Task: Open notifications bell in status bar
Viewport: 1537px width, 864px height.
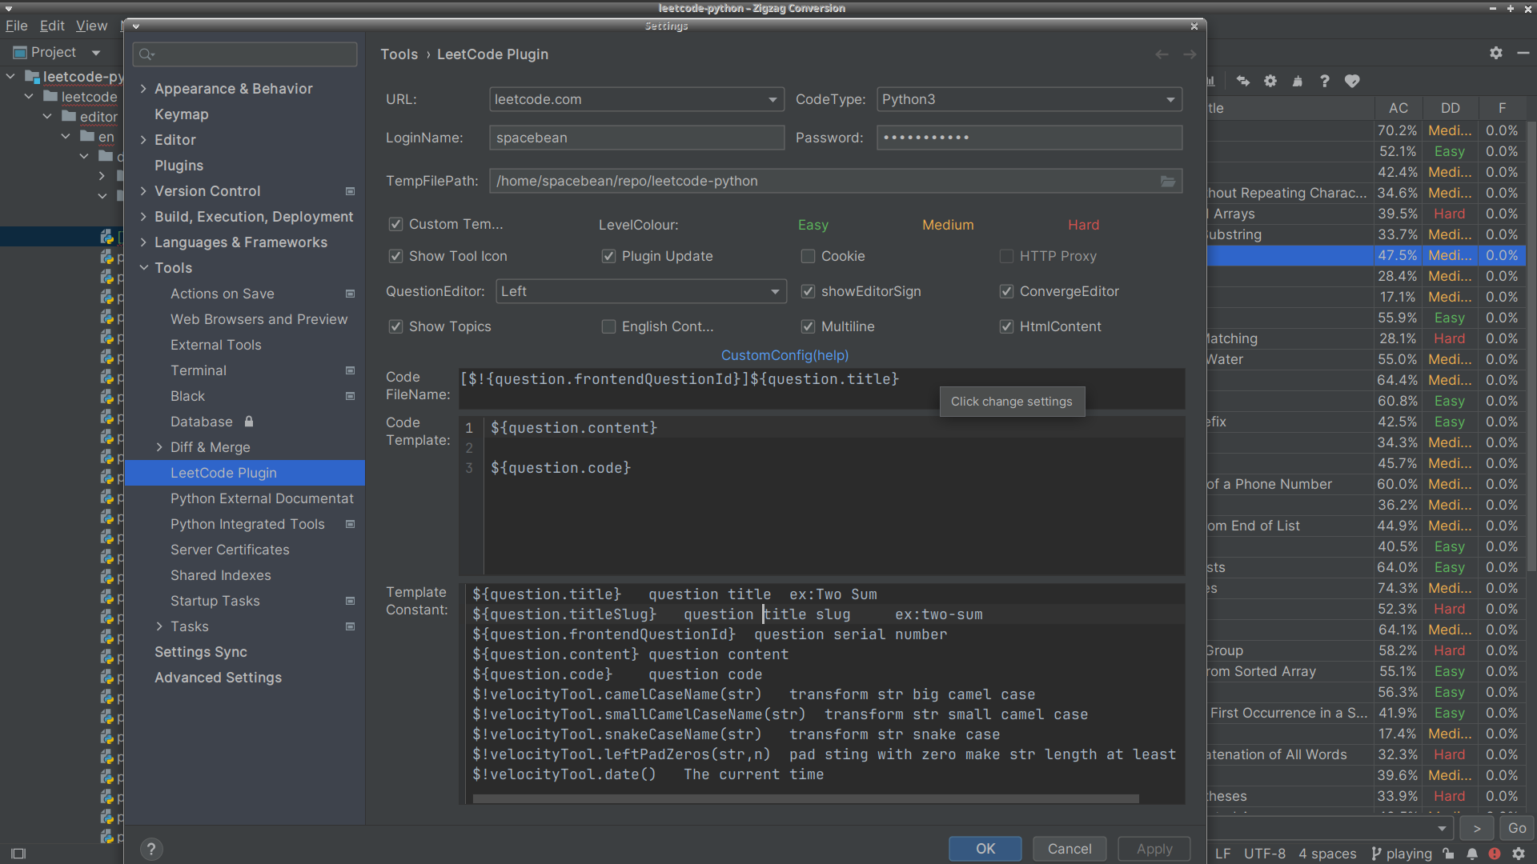Action: click(x=1472, y=854)
